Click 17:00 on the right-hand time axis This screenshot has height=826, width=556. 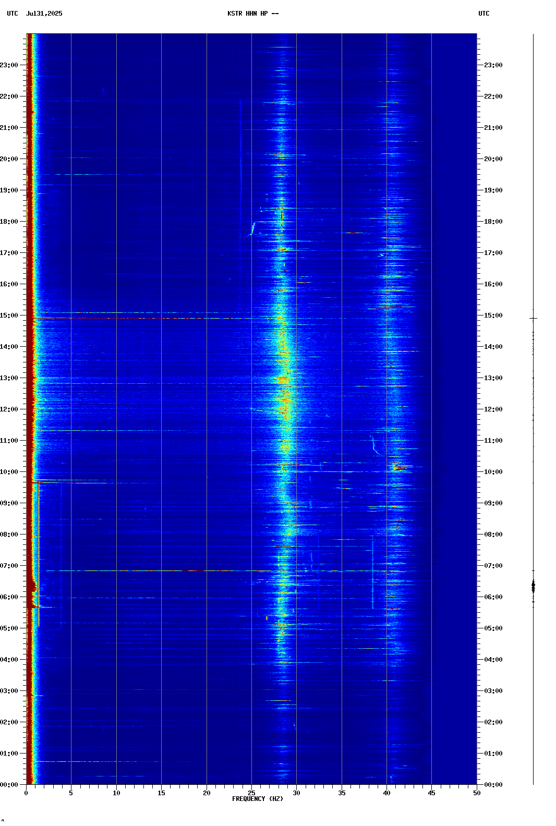click(x=493, y=253)
